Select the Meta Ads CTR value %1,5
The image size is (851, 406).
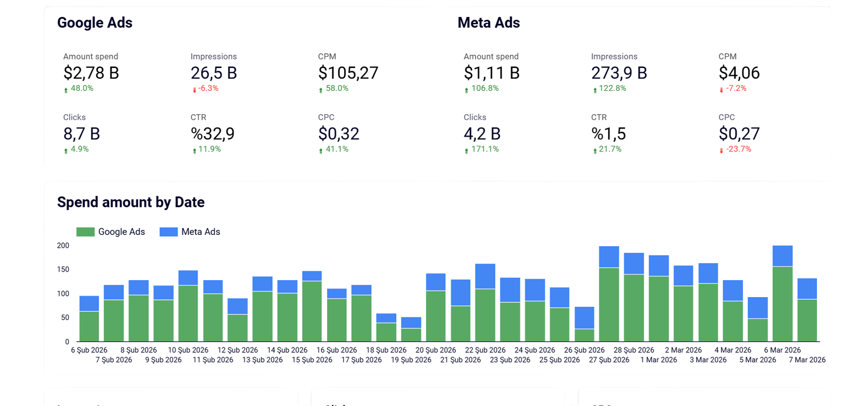(608, 134)
